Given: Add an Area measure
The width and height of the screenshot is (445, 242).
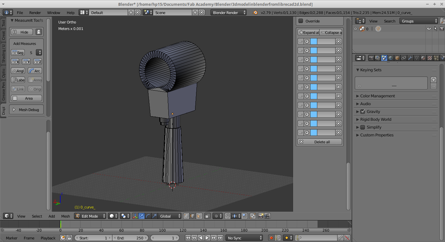Looking at the screenshot, I should [26, 98].
